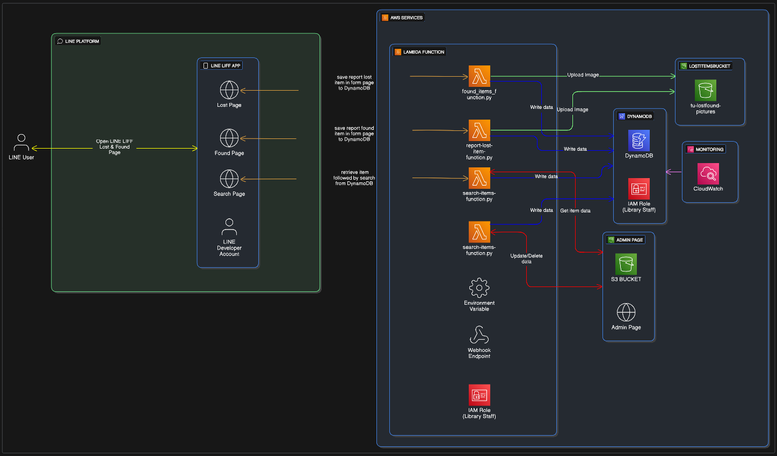This screenshot has width=777, height=456.
Task: Click the LINE User person icon
Action: click(x=21, y=143)
